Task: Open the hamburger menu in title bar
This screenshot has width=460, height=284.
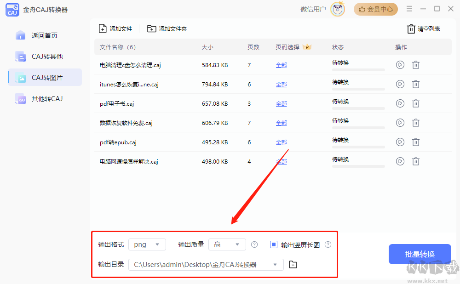Action: click(x=409, y=9)
